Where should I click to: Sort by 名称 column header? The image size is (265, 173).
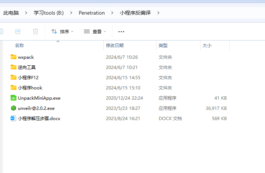(x=19, y=46)
